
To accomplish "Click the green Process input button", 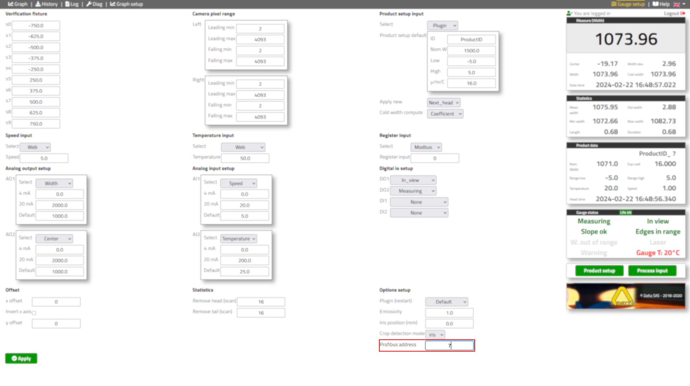I will point(652,270).
